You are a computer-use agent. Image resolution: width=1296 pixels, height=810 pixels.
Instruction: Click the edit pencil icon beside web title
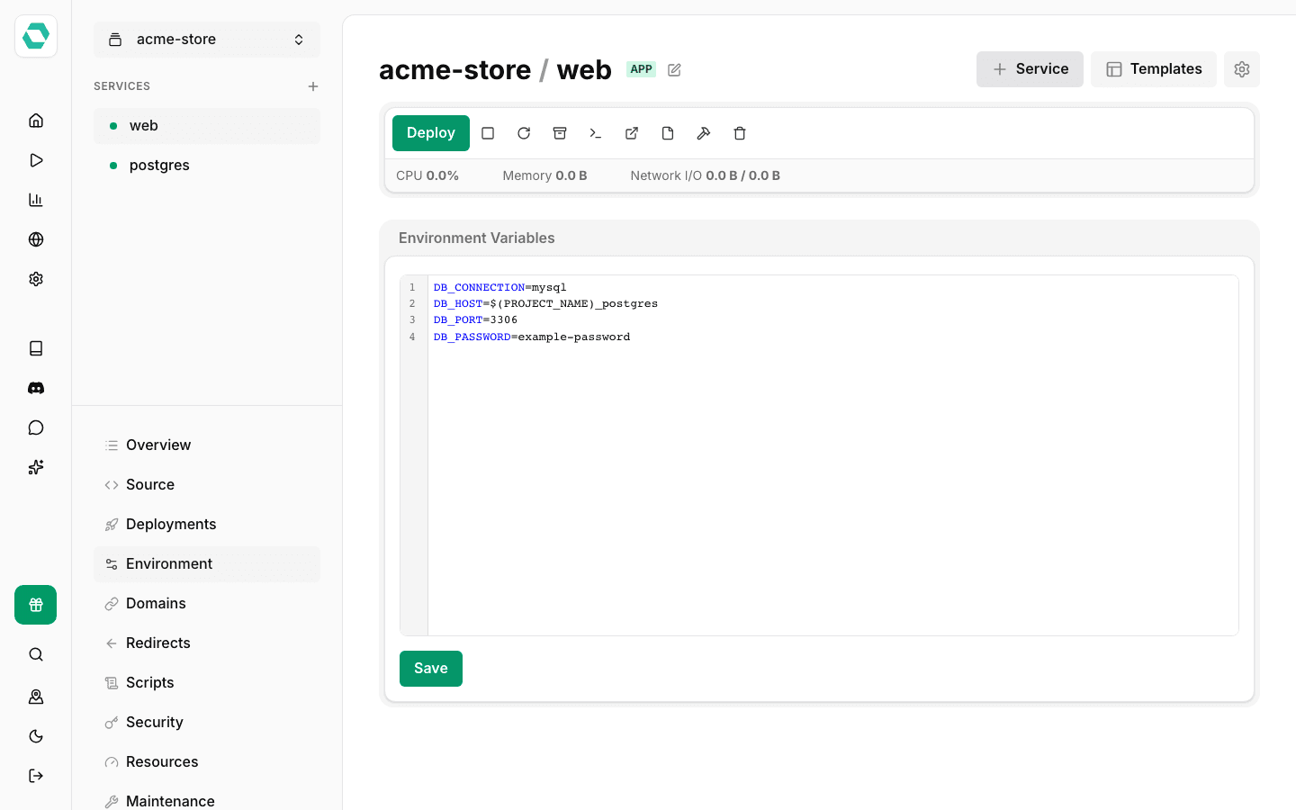[674, 70]
